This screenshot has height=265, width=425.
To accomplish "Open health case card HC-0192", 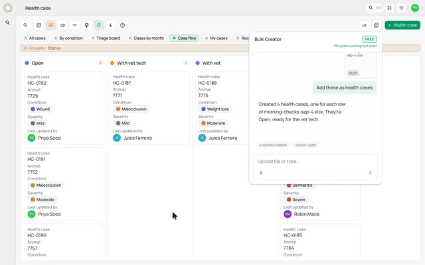I will [64, 108].
